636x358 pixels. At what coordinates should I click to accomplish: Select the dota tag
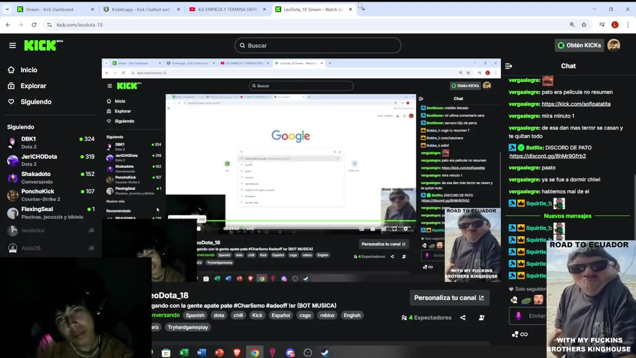pos(219,315)
